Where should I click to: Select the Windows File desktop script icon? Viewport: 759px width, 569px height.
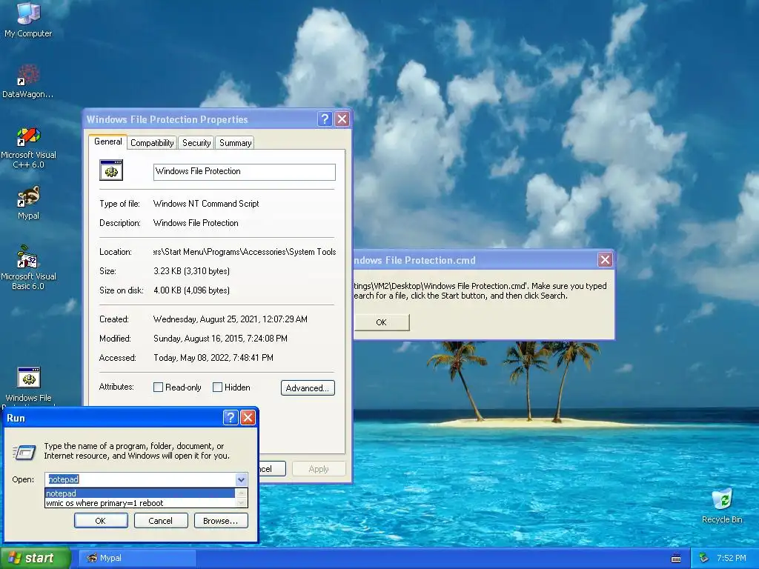click(28, 385)
